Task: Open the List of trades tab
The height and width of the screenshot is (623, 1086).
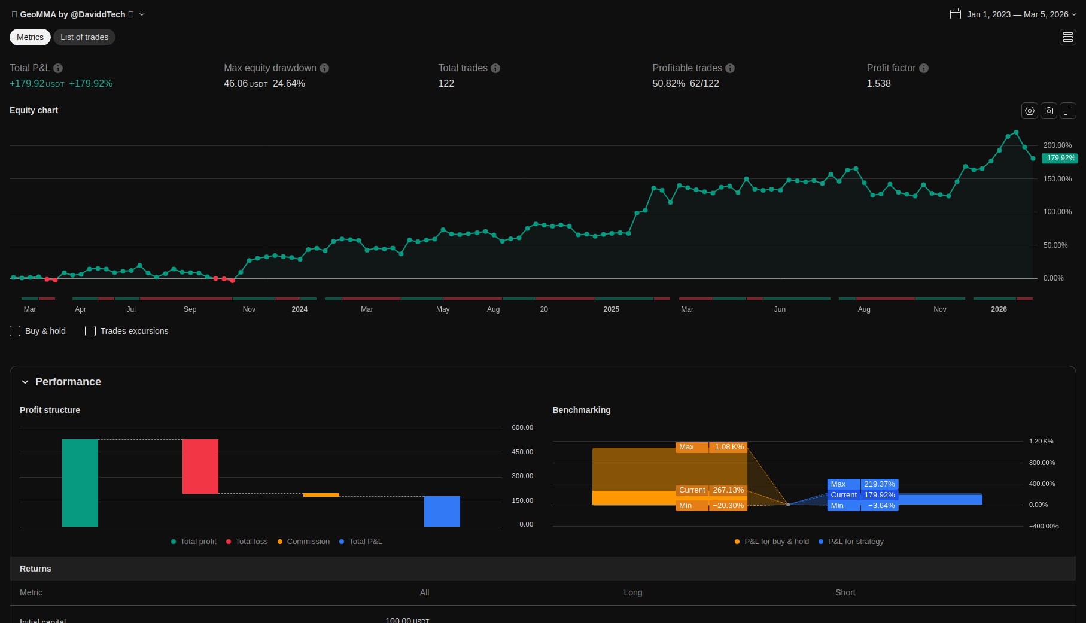Action: pos(84,37)
